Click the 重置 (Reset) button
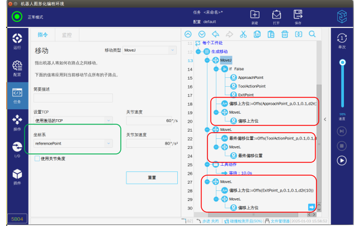Image resolution: width=359 pixels, height=229 pixels. (x=152, y=177)
